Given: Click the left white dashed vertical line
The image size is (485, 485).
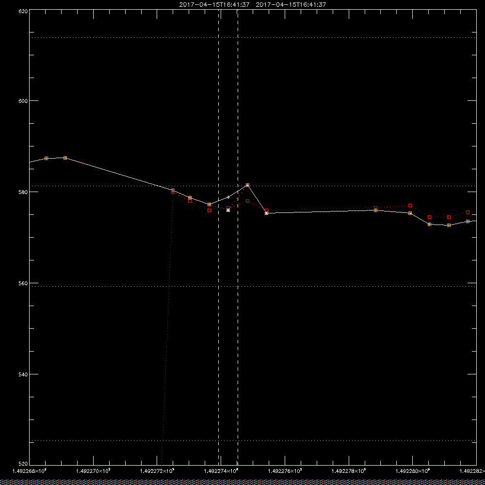Looking at the screenshot, I should 219,237.
